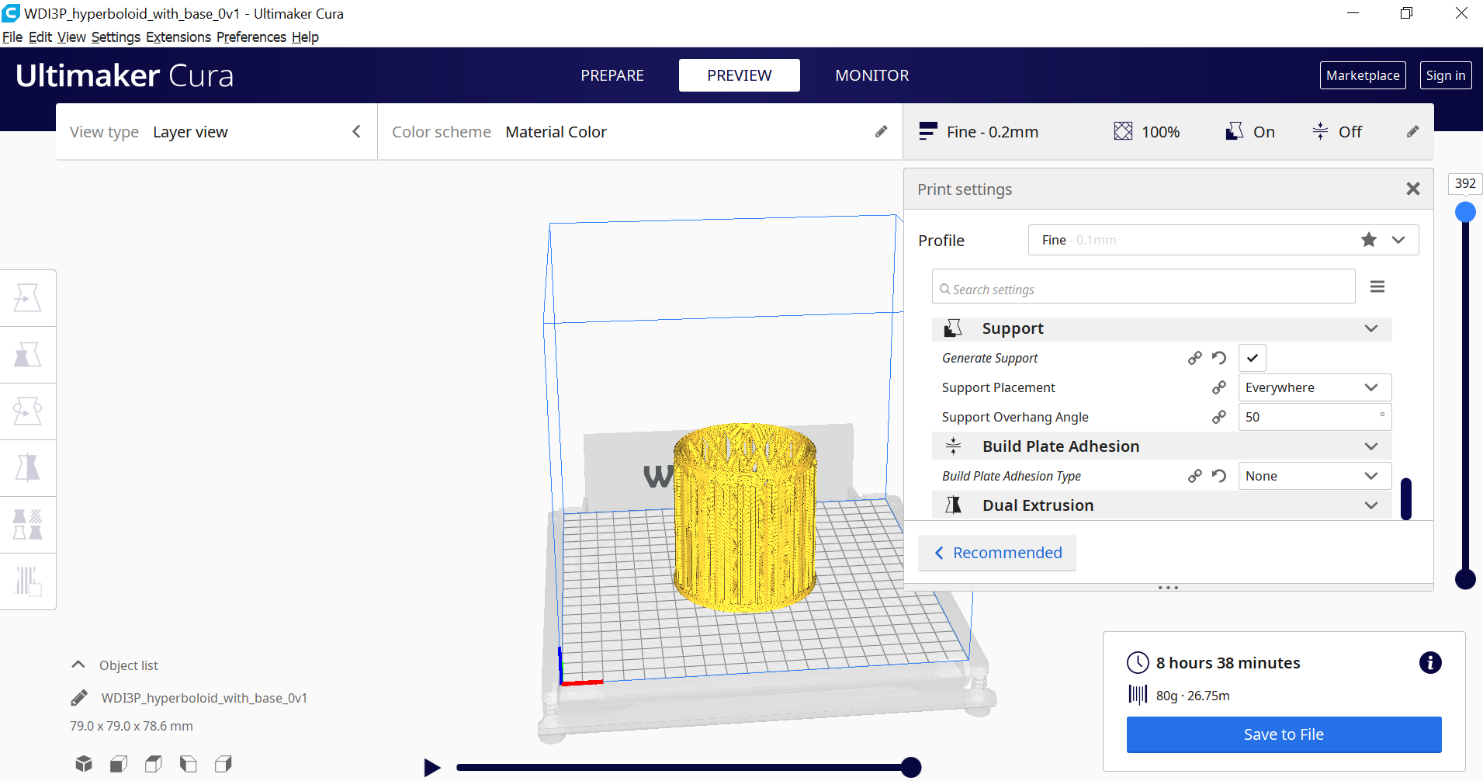Screen dimensions: 1483x781
Task: Click pencil icon in print settings summary bar
Action: click(x=1412, y=132)
